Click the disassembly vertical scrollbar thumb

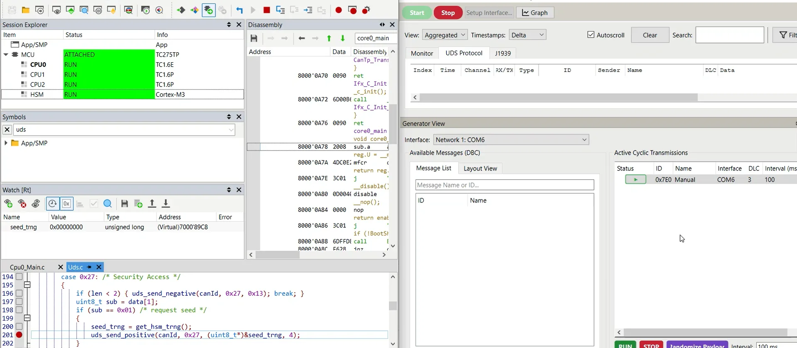pos(393,124)
